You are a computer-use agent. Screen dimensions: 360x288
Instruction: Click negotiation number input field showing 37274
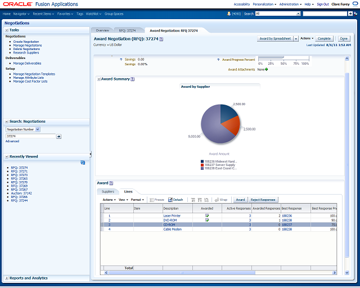point(30,136)
